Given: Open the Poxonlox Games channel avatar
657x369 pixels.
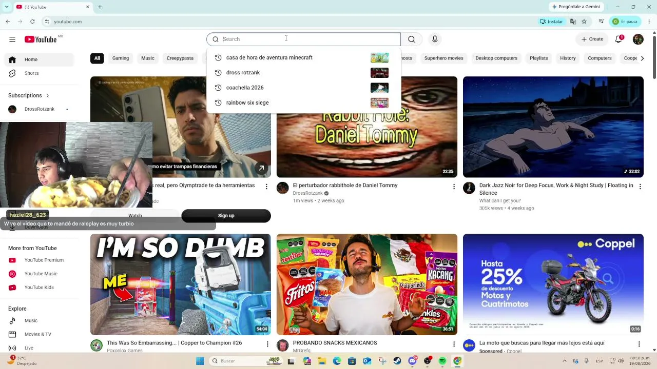Looking at the screenshot, I should click(96, 345).
